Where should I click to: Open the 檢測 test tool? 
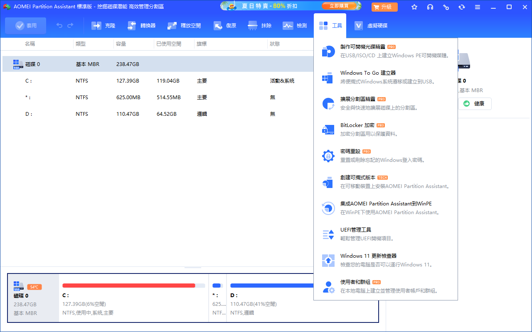295,26
